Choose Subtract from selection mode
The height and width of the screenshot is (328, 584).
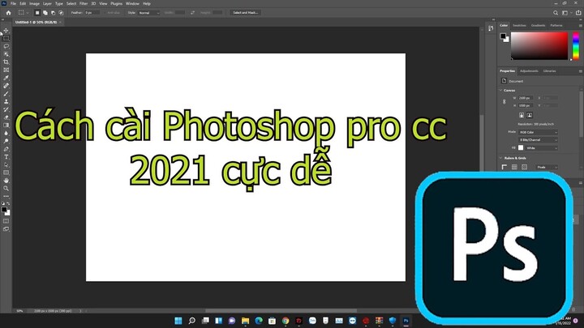[53, 13]
